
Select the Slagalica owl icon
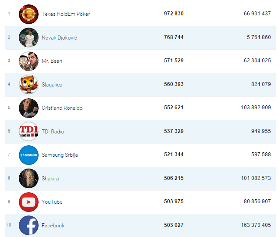click(x=29, y=84)
